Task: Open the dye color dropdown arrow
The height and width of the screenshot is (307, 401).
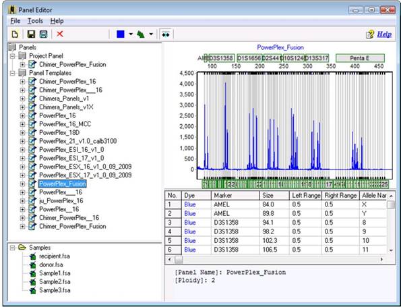Action: point(131,34)
